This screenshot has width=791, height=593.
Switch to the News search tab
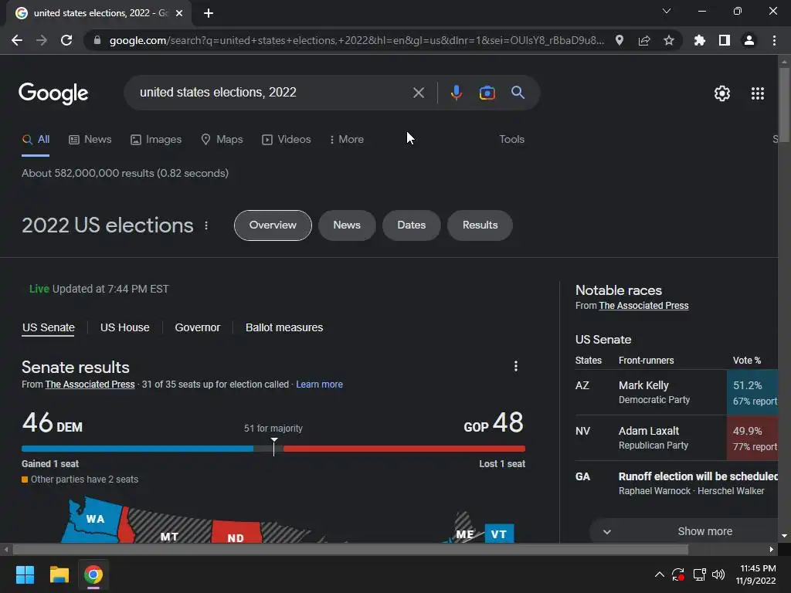click(x=90, y=139)
